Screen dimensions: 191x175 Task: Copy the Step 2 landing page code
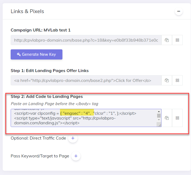[167, 118]
